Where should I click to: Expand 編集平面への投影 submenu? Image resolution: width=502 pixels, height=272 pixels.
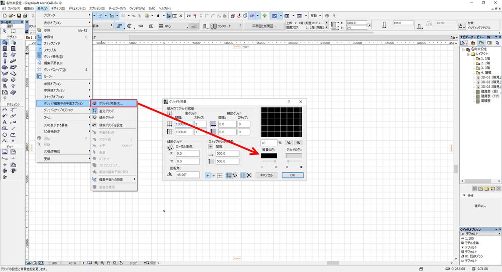pyautogui.click(x=114, y=179)
